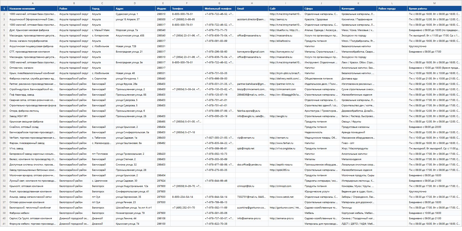Click the "Мобильный телефон" header cell
The height and width of the screenshot is (231, 462).
coord(219,9)
